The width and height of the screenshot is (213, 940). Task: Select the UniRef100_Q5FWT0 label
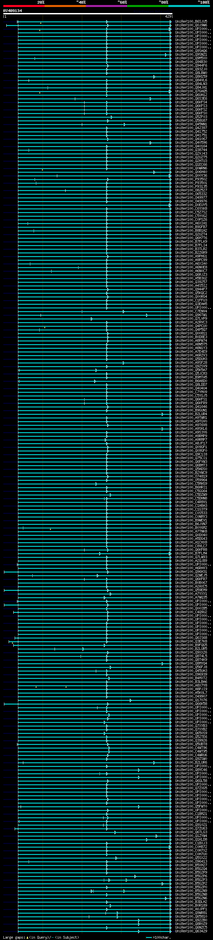[x=191, y=806]
